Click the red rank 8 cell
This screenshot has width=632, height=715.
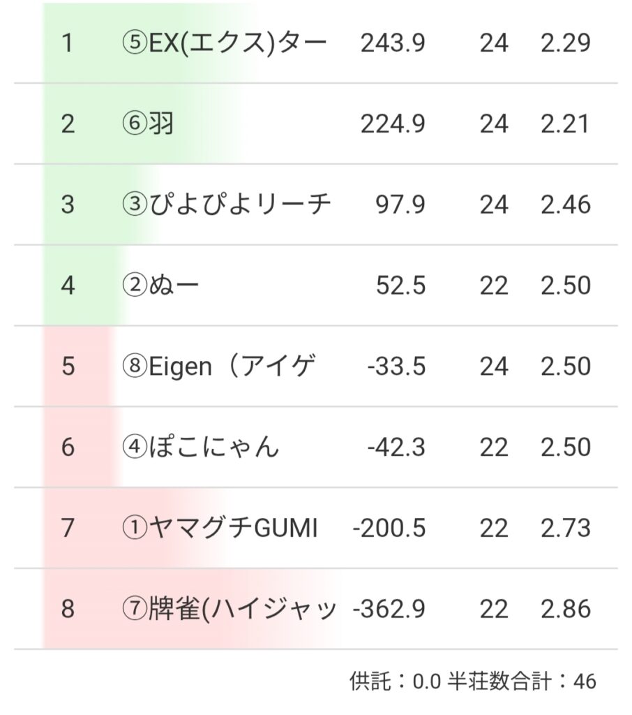click(x=67, y=610)
